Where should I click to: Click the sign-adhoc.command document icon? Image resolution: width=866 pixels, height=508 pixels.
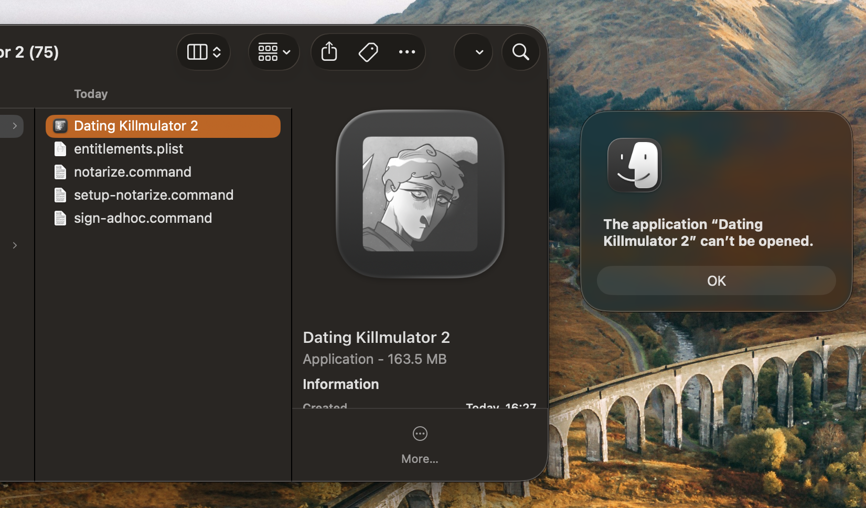click(60, 218)
